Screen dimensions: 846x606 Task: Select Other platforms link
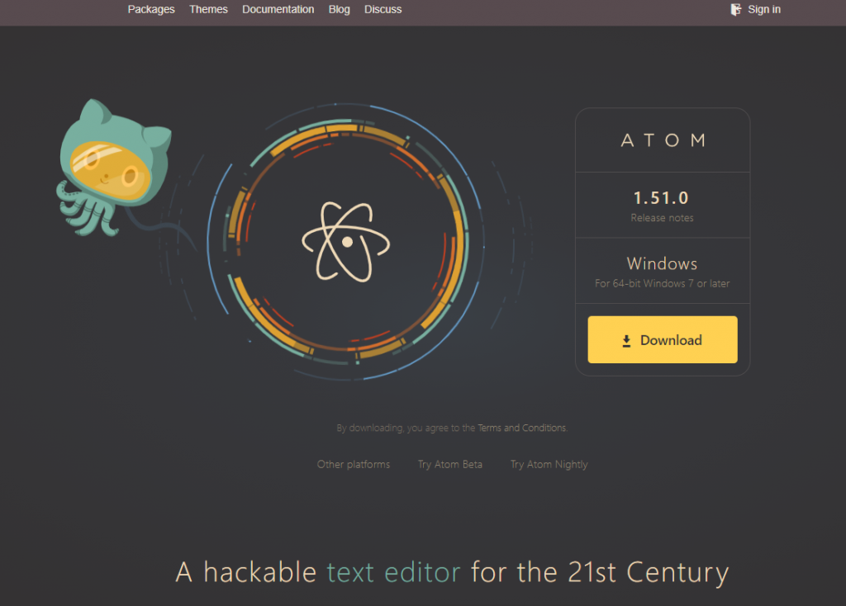point(354,464)
